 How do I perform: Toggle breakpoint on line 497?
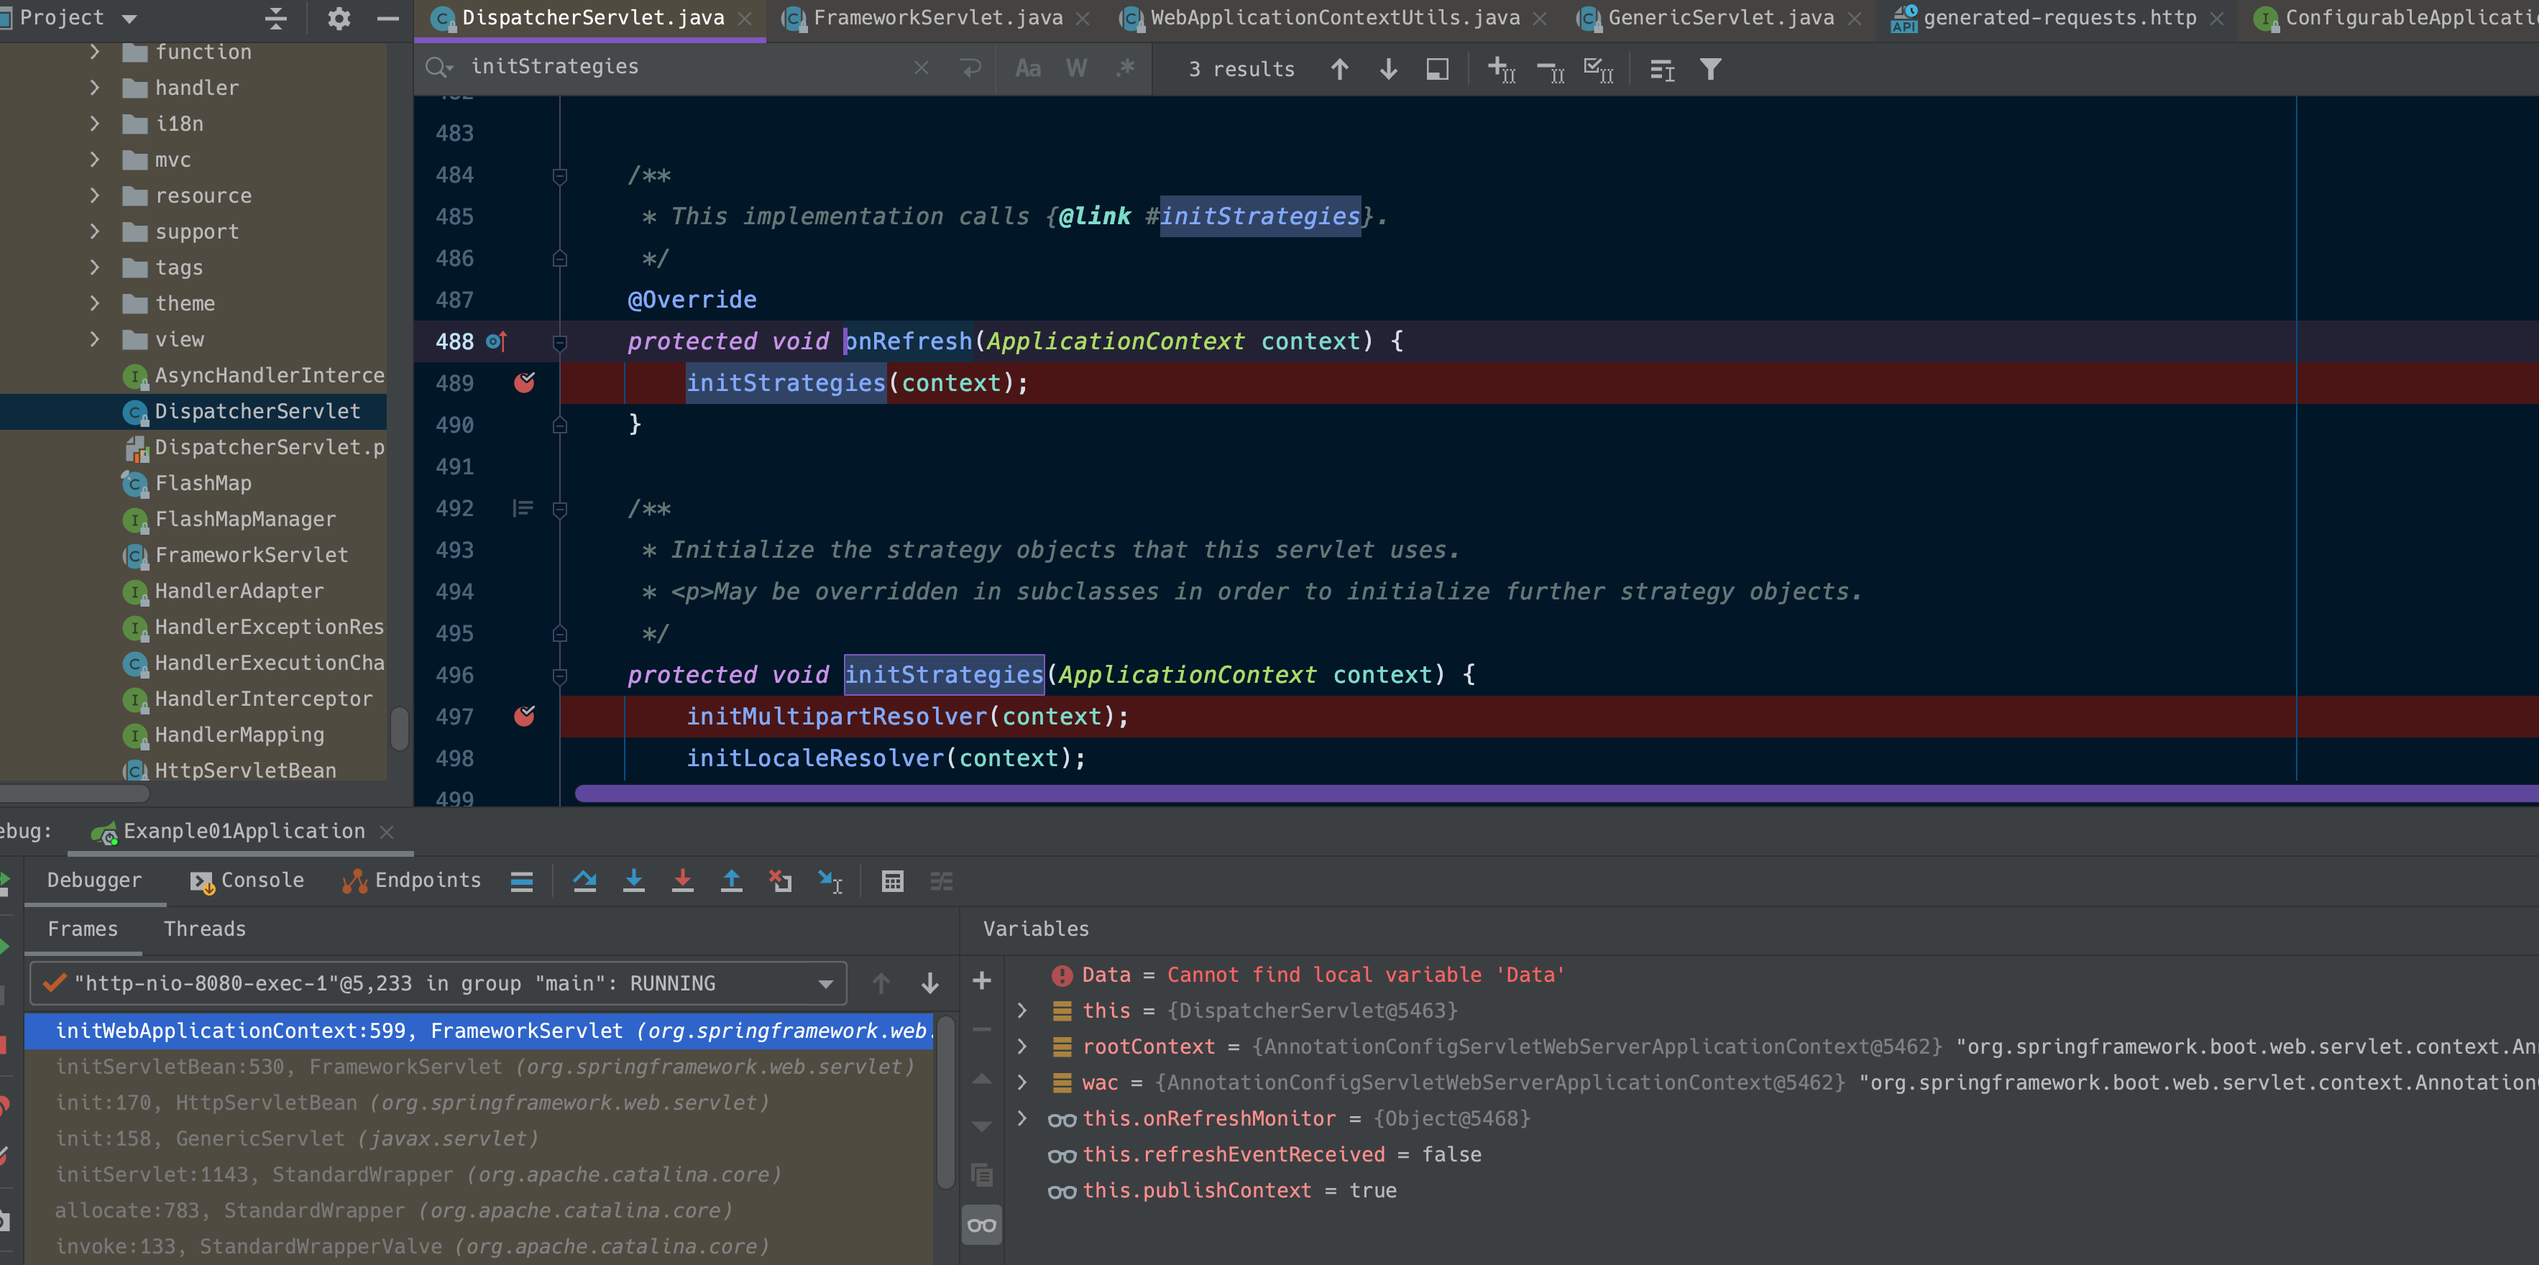[524, 717]
